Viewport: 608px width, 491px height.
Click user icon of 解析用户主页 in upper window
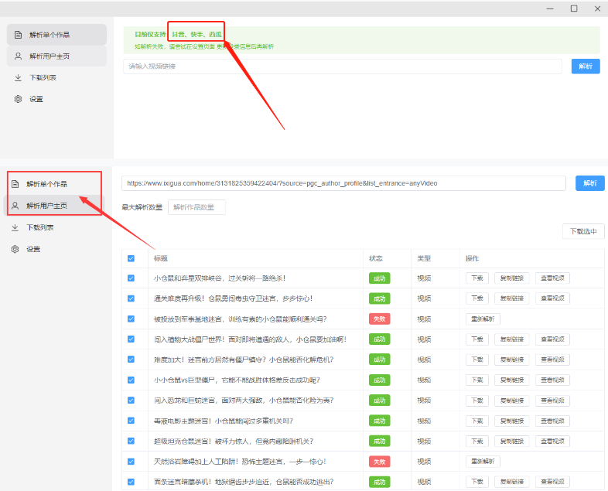[18, 56]
